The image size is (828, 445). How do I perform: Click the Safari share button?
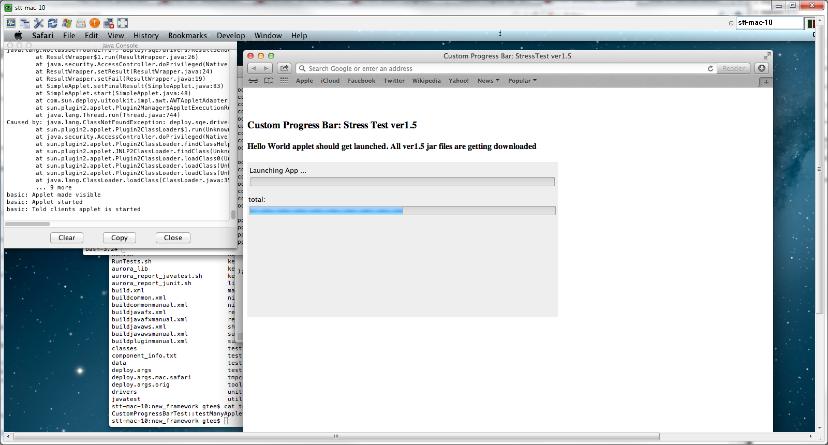coord(284,68)
